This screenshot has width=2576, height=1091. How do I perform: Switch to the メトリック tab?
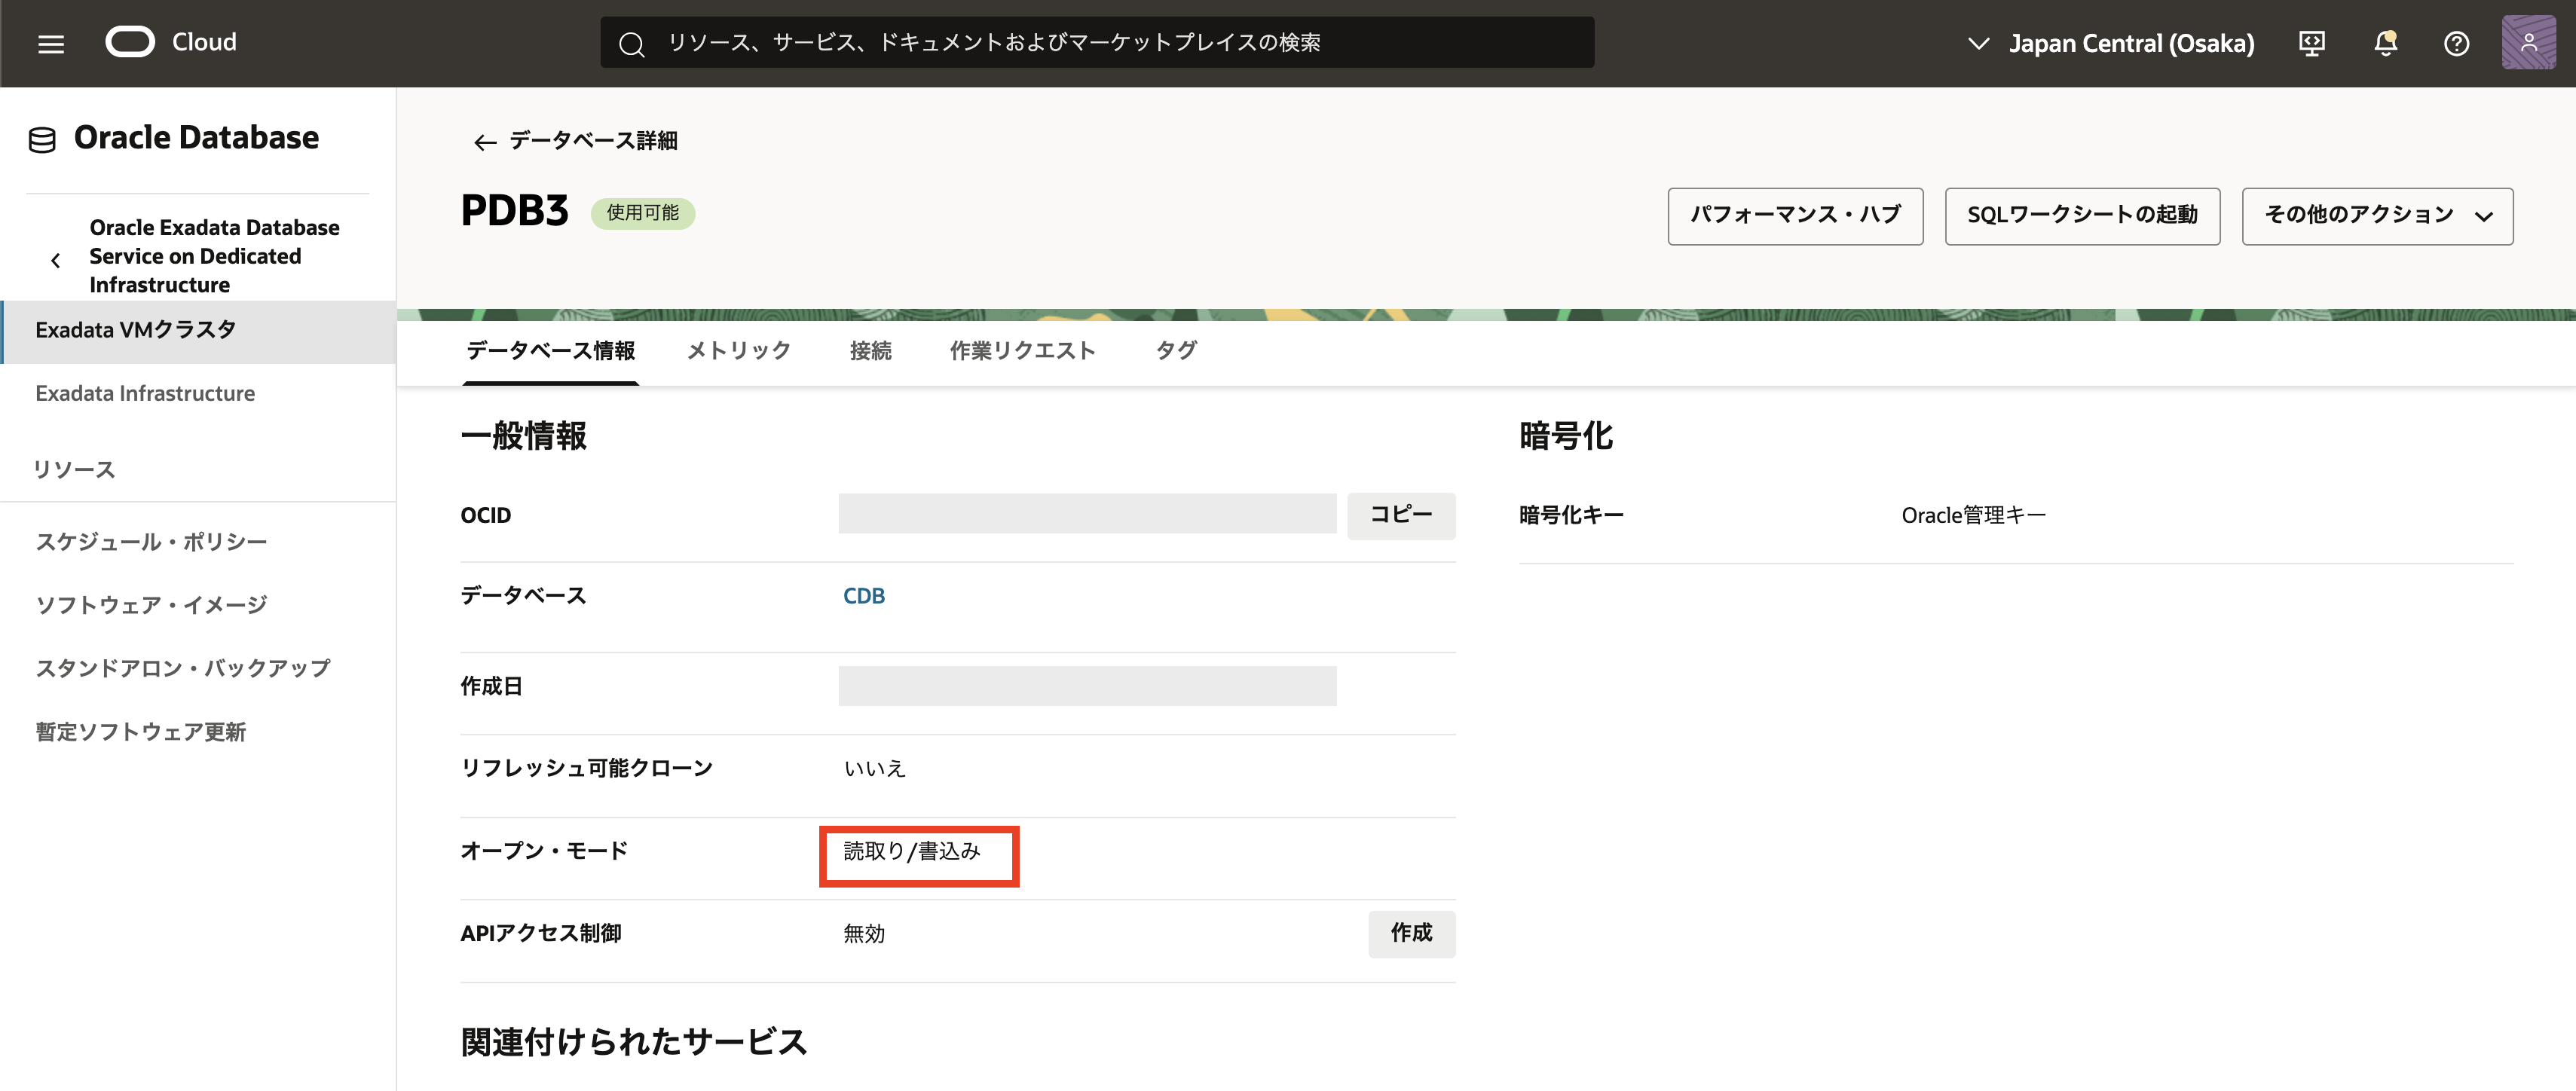pyautogui.click(x=738, y=350)
